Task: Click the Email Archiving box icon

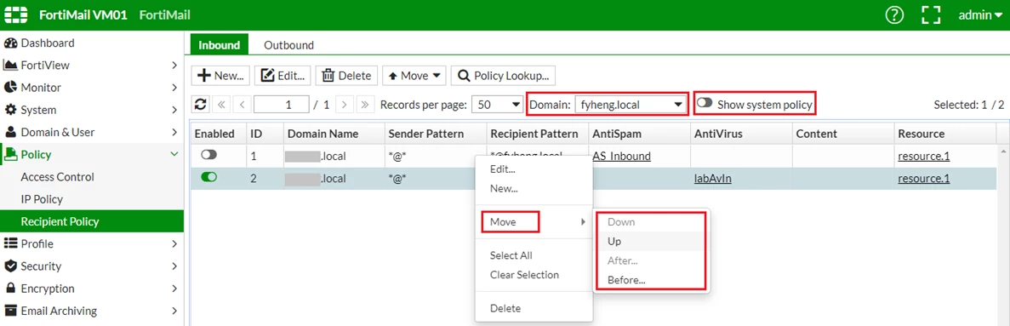Action: coord(10,311)
